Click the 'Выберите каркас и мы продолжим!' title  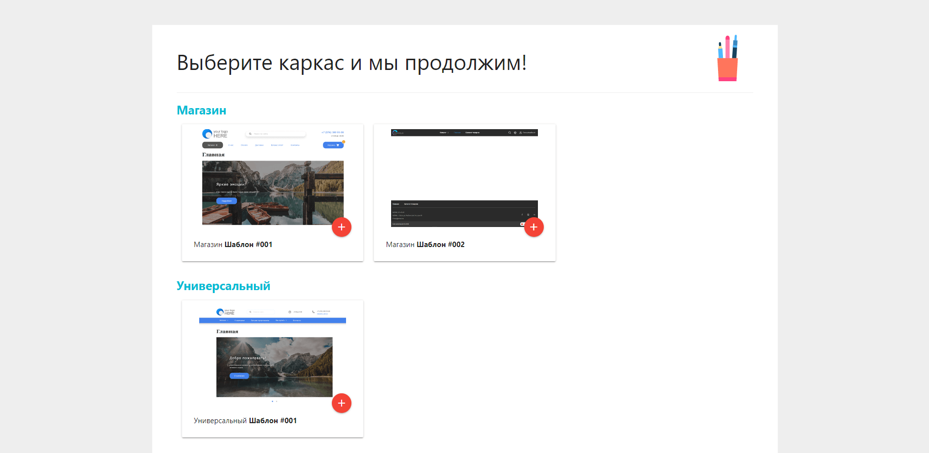[x=351, y=63]
